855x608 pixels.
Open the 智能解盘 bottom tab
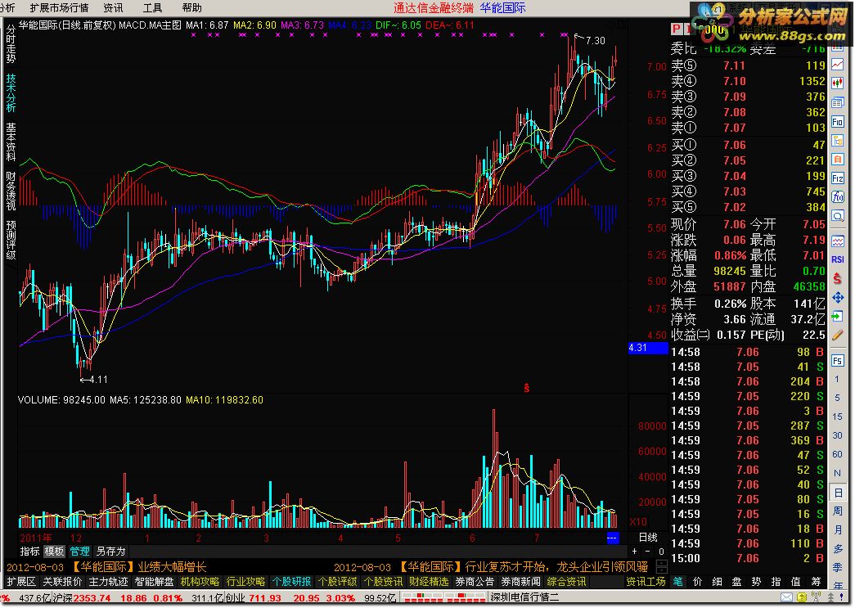(154, 582)
